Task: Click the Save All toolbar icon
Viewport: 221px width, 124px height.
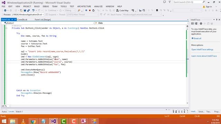Action: (28, 10)
